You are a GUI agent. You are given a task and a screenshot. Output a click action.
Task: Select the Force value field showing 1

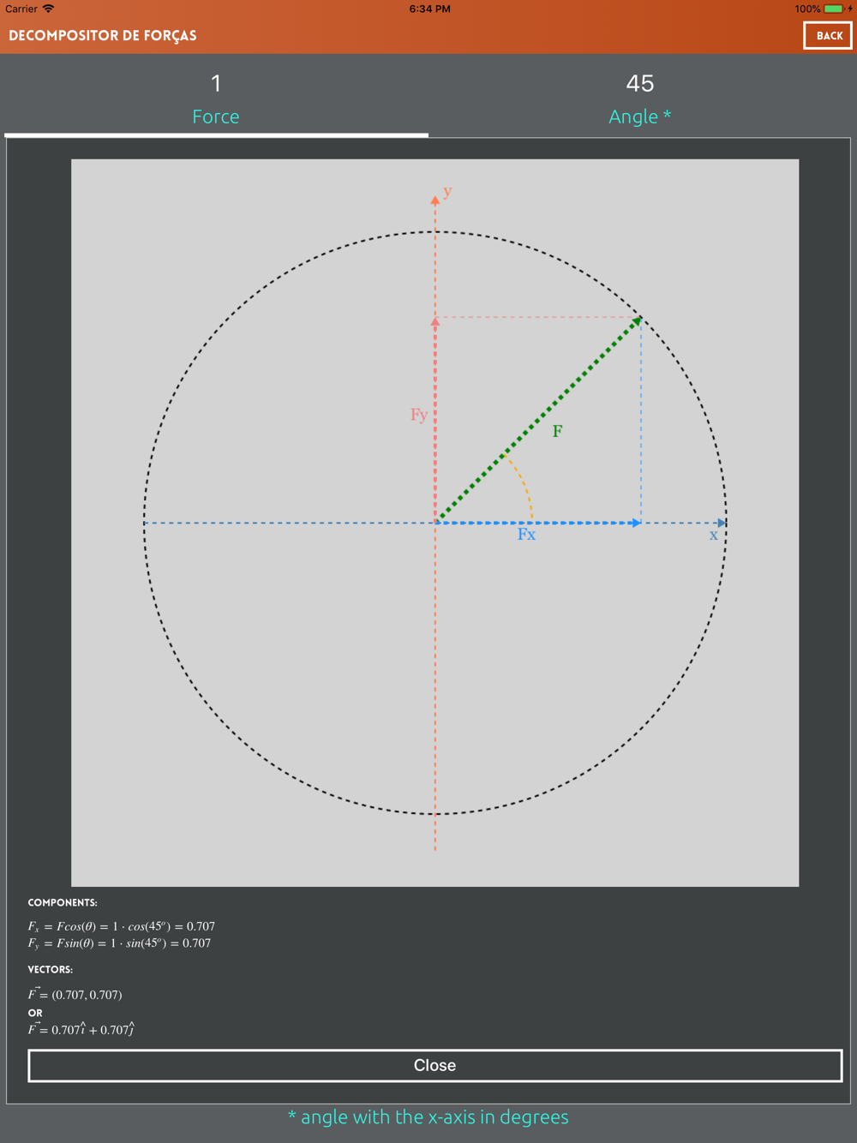(216, 83)
